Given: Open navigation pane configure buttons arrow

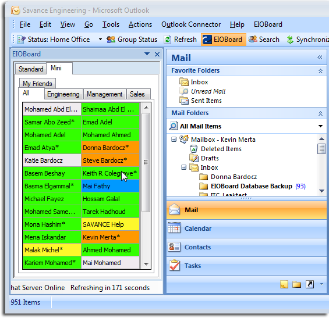Looking at the screenshot, I should pos(321,284).
